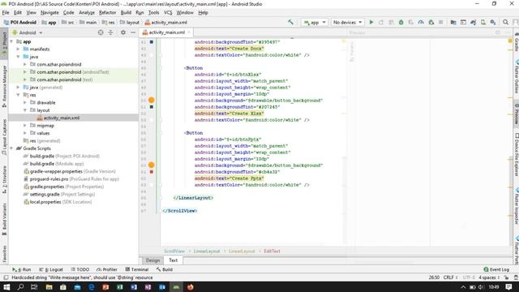The image size is (519, 292).
Task: Collapse the Gradle Scripts node
Action: coord(12,148)
